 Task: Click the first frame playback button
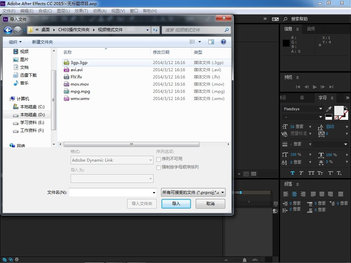pyautogui.click(x=298, y=87)
